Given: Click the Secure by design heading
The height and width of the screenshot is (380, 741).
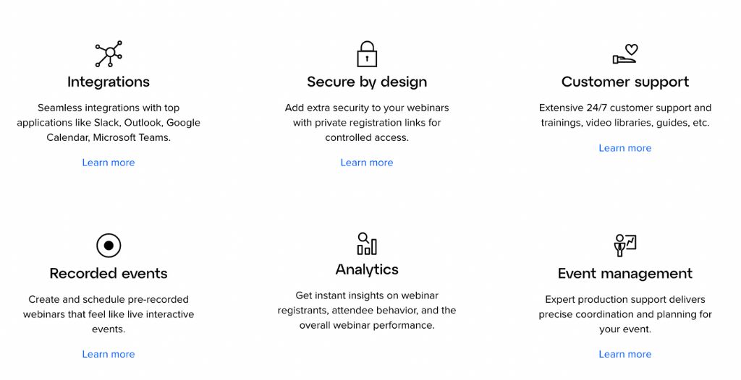Looking at the screenshot, I should pyautogui.click(x=367, y=82).
